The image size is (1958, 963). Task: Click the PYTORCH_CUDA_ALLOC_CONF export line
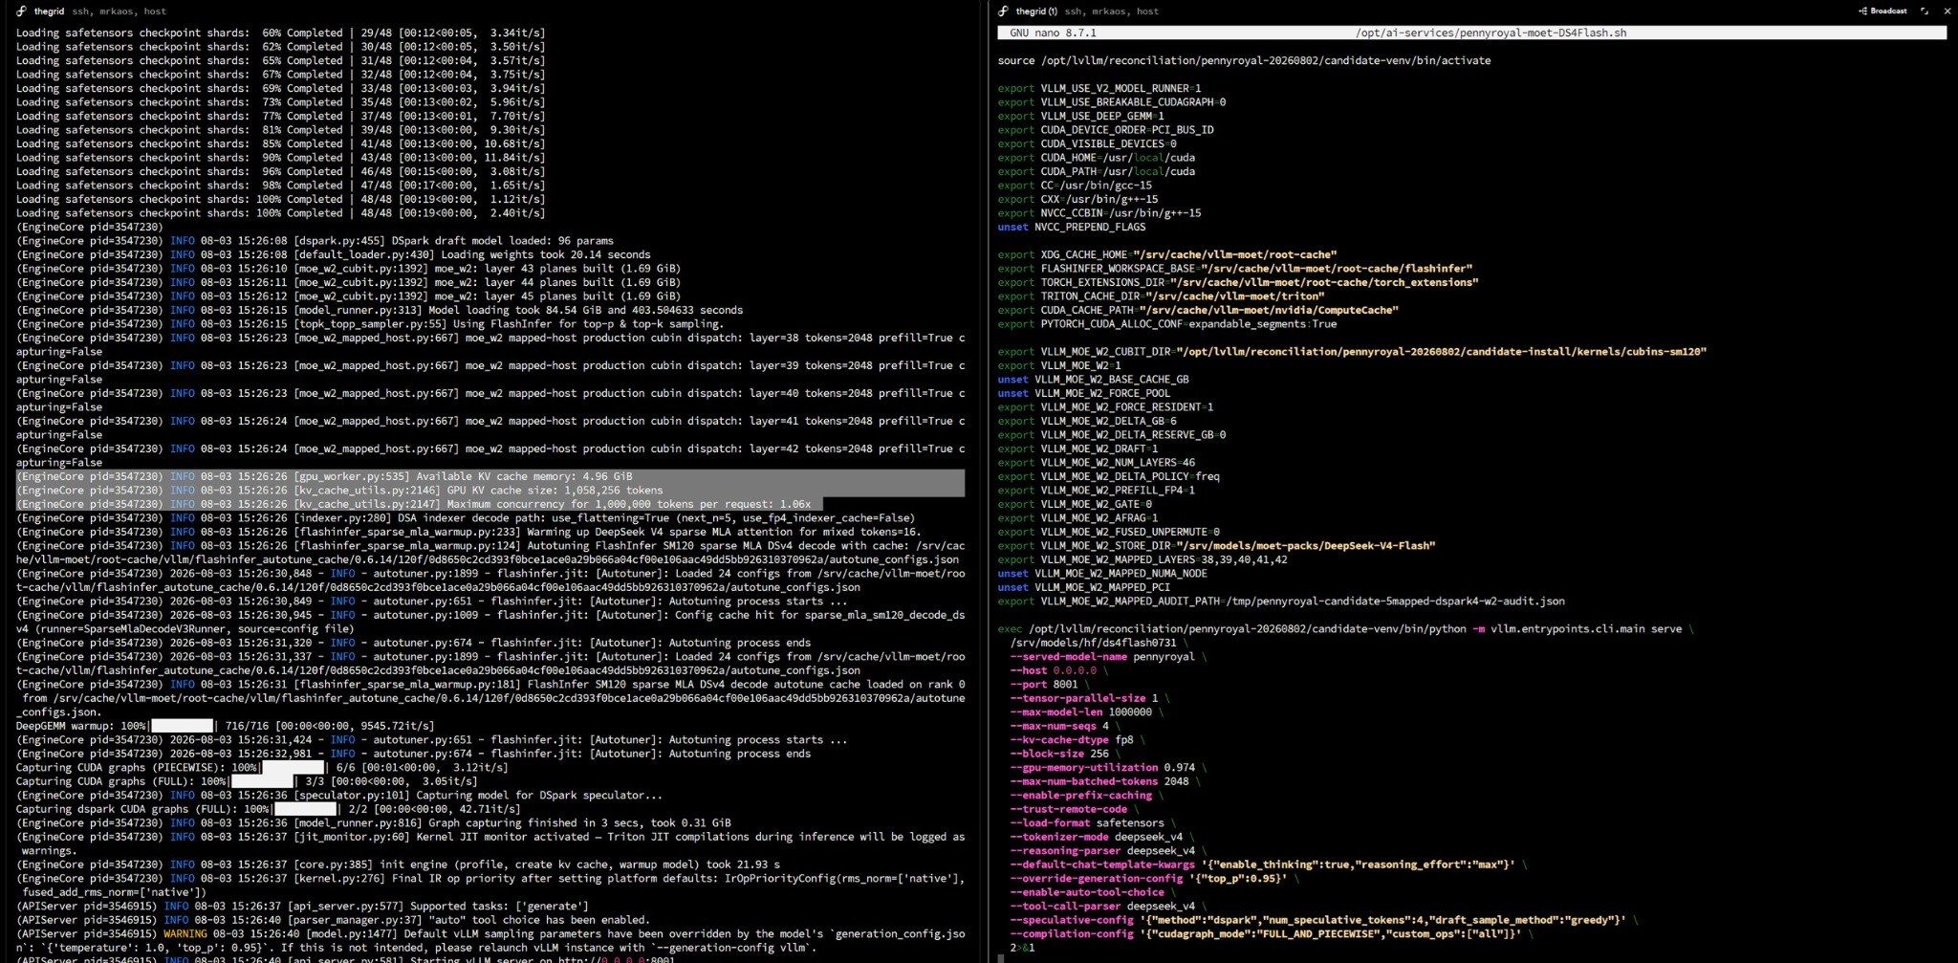pos(1167,324)
